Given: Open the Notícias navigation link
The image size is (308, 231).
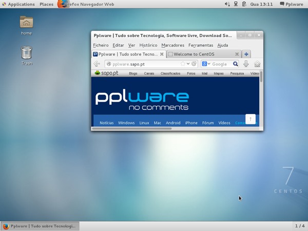Looking at the screenshot, I should [107, 123].
